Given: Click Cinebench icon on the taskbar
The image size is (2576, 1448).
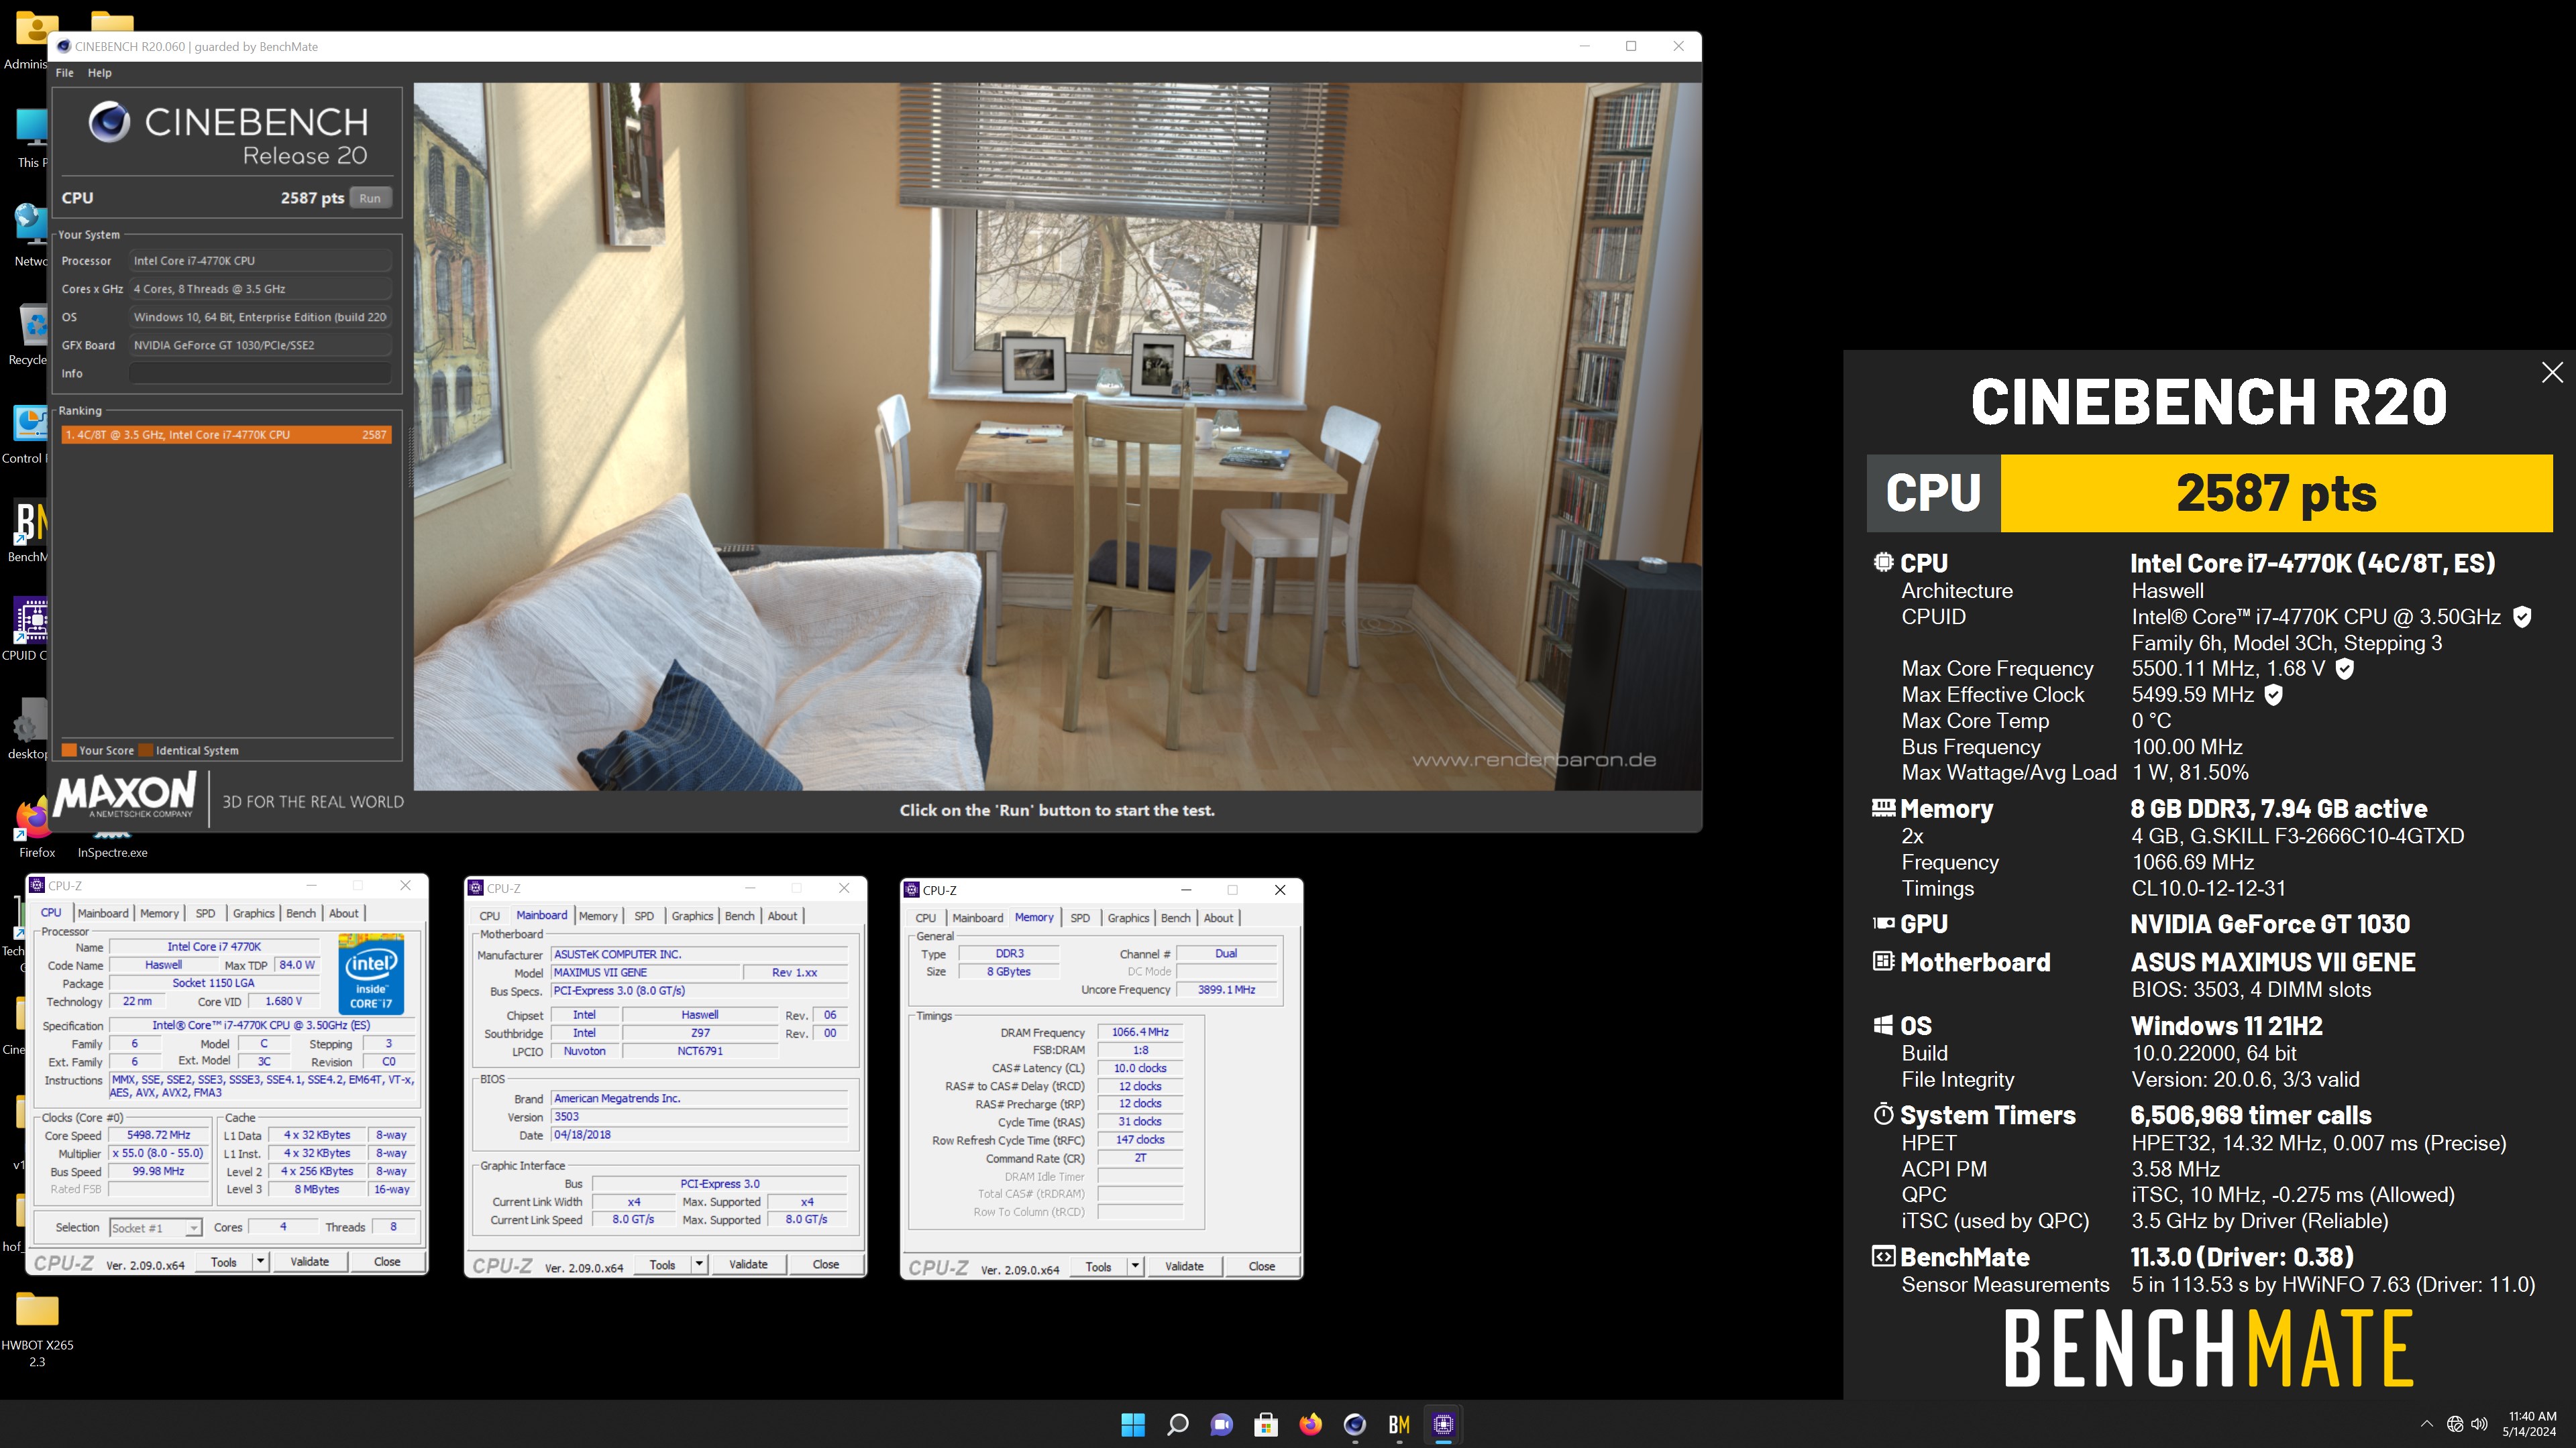Looking at the screenshot, I should [1355, 1425].
